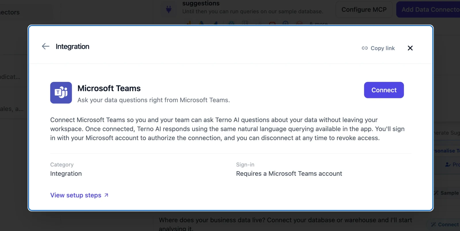Close the Integration dialog

(410, 48)
